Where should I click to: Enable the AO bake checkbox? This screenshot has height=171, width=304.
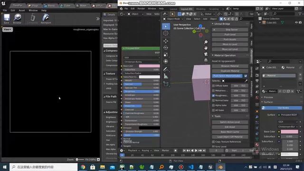click(x=213, y=110)
